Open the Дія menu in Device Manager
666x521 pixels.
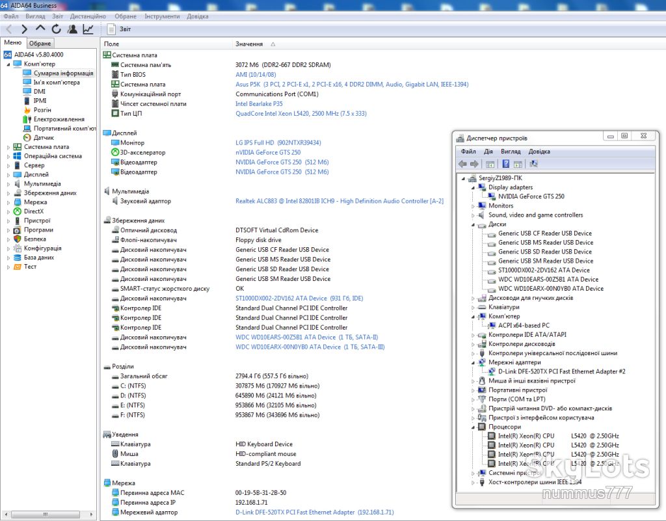coord(488,152)
